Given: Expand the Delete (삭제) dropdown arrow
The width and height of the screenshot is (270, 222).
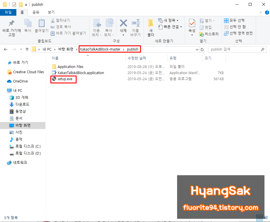Looking at the screenshot, I should pos(123,35).
